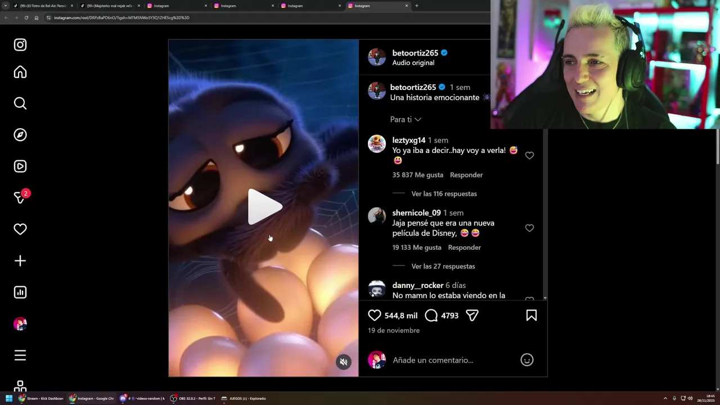
Task: View the 35 837 Me gusta on the comment
Action: (417, 175)
